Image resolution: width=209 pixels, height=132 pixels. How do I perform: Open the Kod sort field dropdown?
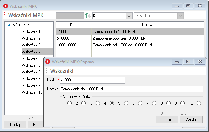pos(129,16)
